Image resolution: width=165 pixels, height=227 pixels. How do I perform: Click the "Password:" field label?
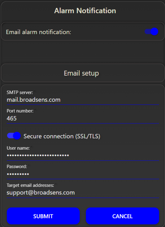17,167
